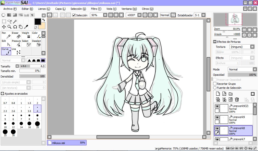Image resolution: width=258 pixels, height=151 pixels.
Task: Expand Ajustes avanzados section
Action: tap(2, 94)
